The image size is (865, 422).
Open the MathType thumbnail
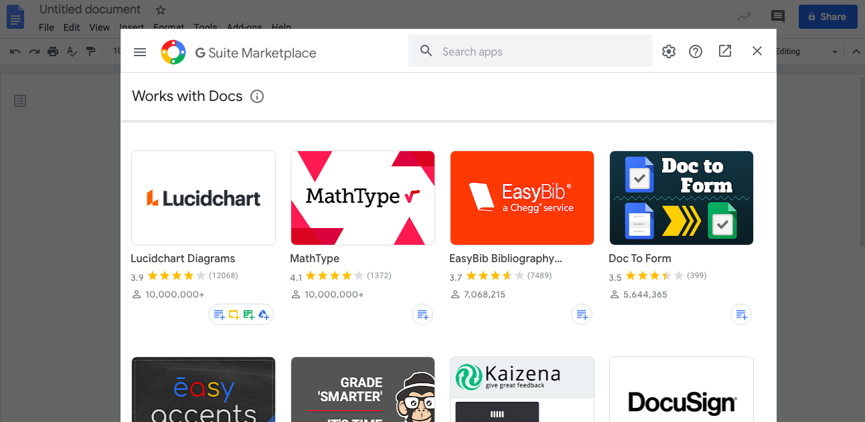[x=363, y=198]
